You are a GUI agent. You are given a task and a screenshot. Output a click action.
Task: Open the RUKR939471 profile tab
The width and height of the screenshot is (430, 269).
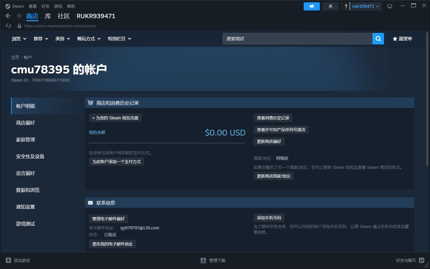tap(96, 16)
